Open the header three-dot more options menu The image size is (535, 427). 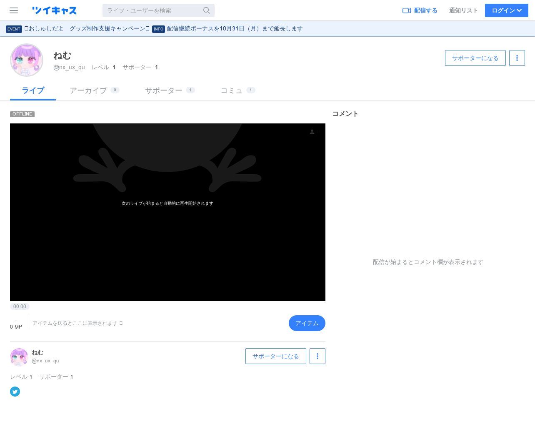pyautogui.click(x=517, y=58)
